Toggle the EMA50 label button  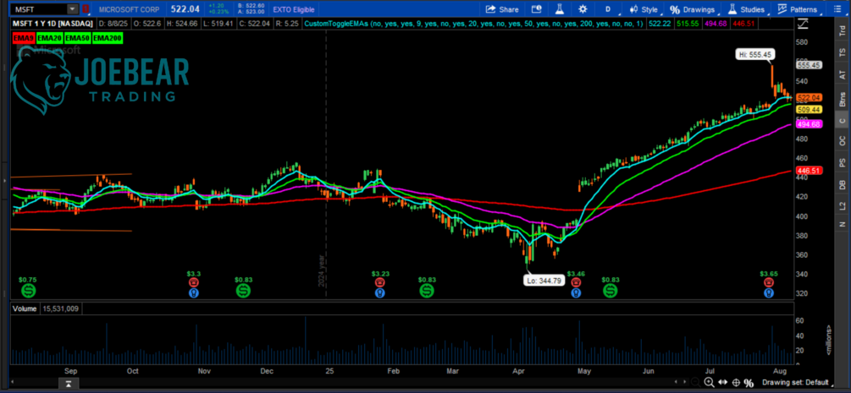[x=77, y=38]
